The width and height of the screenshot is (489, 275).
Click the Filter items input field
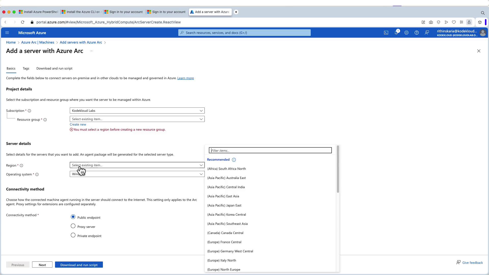tap(270, 150)
